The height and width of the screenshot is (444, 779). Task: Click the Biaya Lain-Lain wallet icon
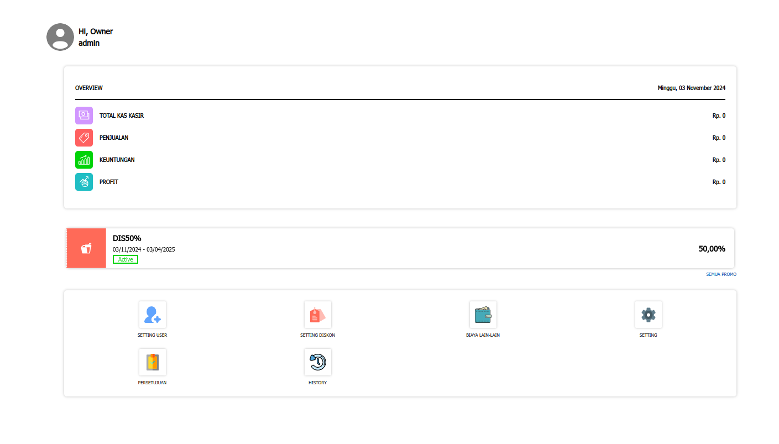coord(483,315)
